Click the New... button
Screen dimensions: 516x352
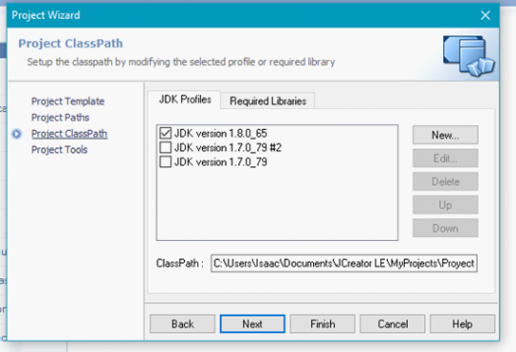coord(445,135)
